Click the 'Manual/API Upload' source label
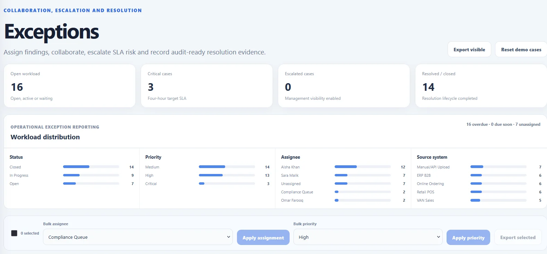547x254 pixels. pos(433,167)
